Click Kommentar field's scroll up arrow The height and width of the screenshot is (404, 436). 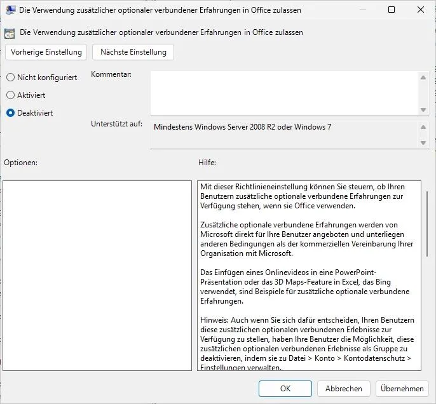424,77
